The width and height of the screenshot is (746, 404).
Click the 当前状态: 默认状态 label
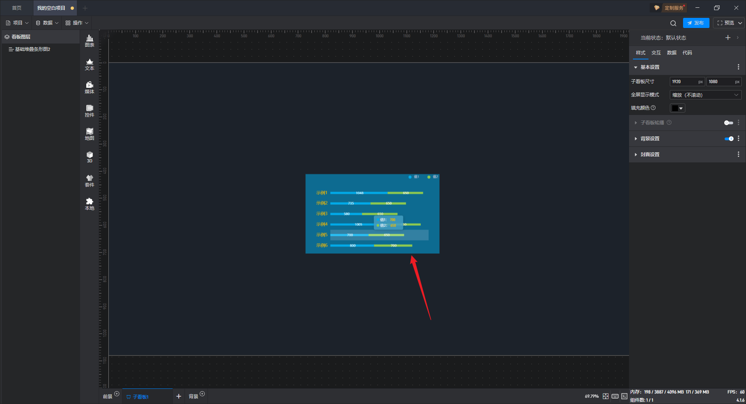pyautogui.click(x=663, y=38)
